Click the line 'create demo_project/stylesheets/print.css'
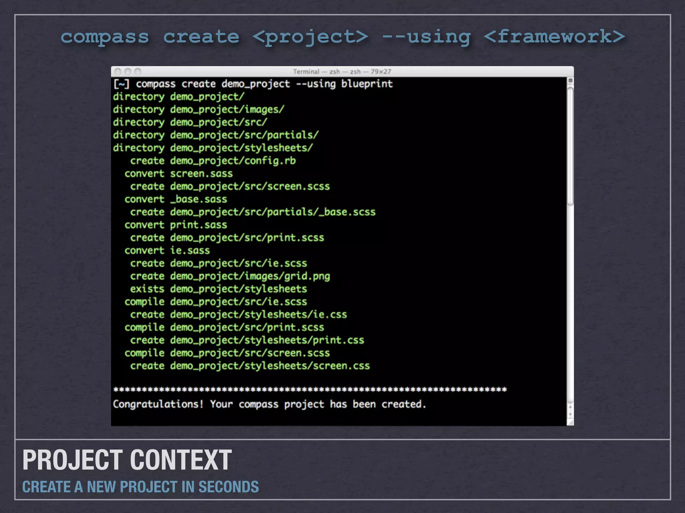Viewport: 685px width, 513px height. click(247, 340)
